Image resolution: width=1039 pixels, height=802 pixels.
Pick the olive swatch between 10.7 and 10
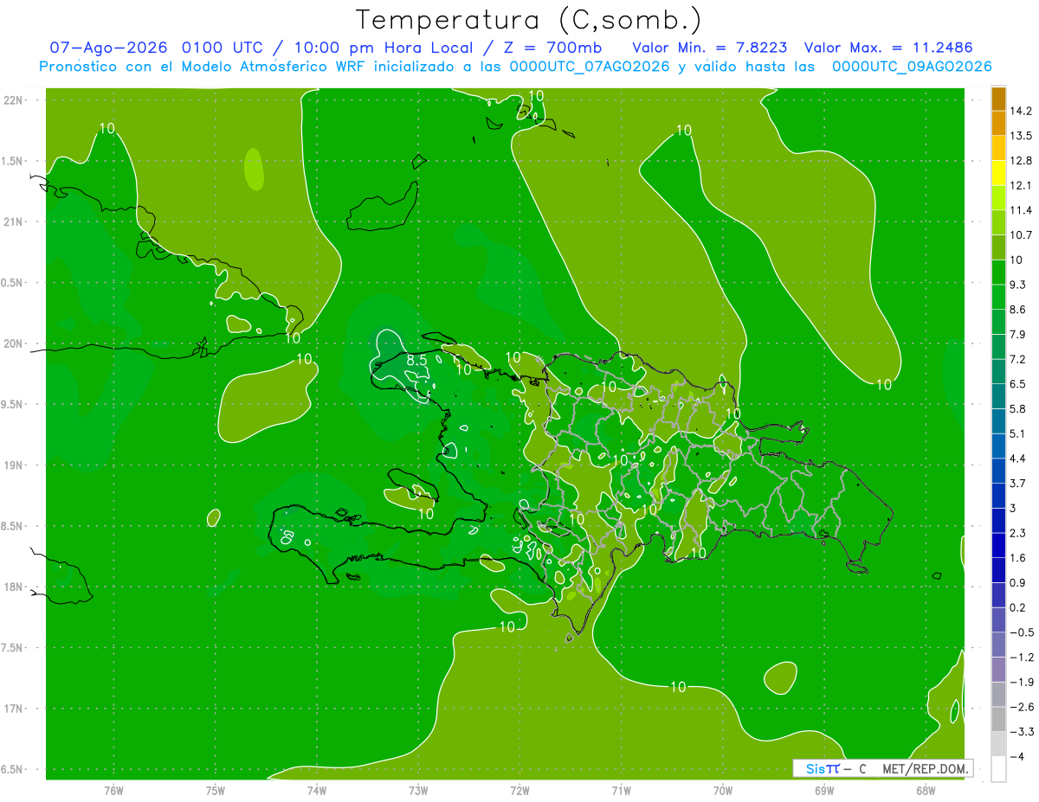coord(998,247)
